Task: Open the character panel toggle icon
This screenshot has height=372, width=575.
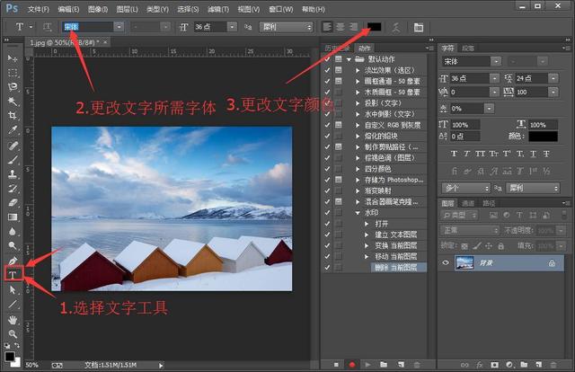Action: pos(419,27)
